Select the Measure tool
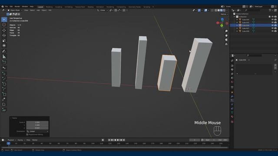Image resolution: width=278 pixels, height=156 pixels. (x=4, y=57)
